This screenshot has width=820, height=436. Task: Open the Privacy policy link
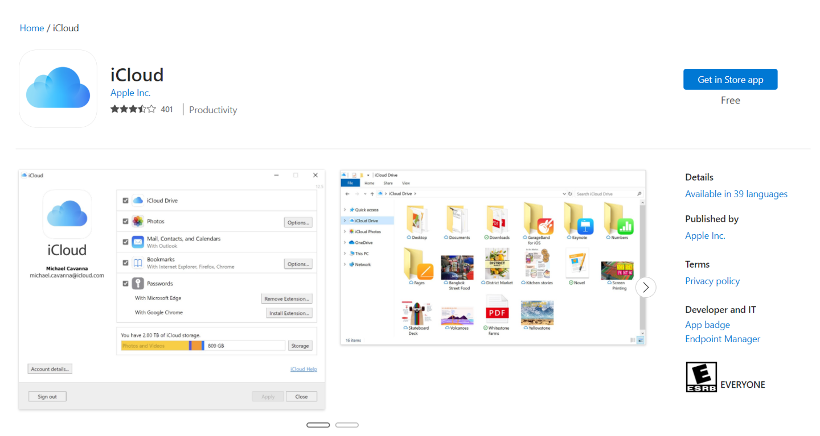tap(712, 281)
